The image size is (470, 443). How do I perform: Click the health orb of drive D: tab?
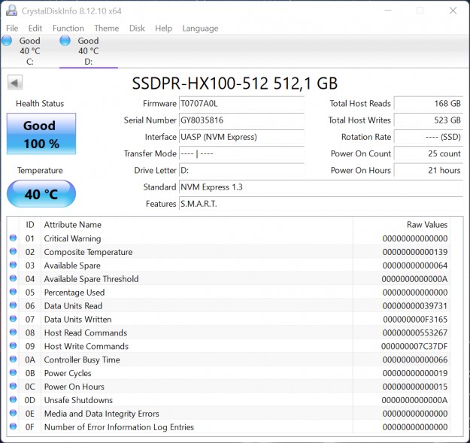[x=65, y=41]
